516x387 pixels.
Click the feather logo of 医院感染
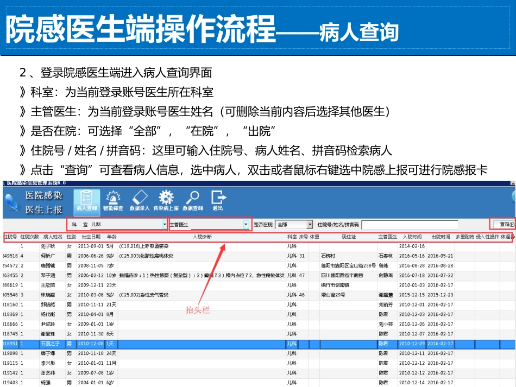(x=12, y=202)
